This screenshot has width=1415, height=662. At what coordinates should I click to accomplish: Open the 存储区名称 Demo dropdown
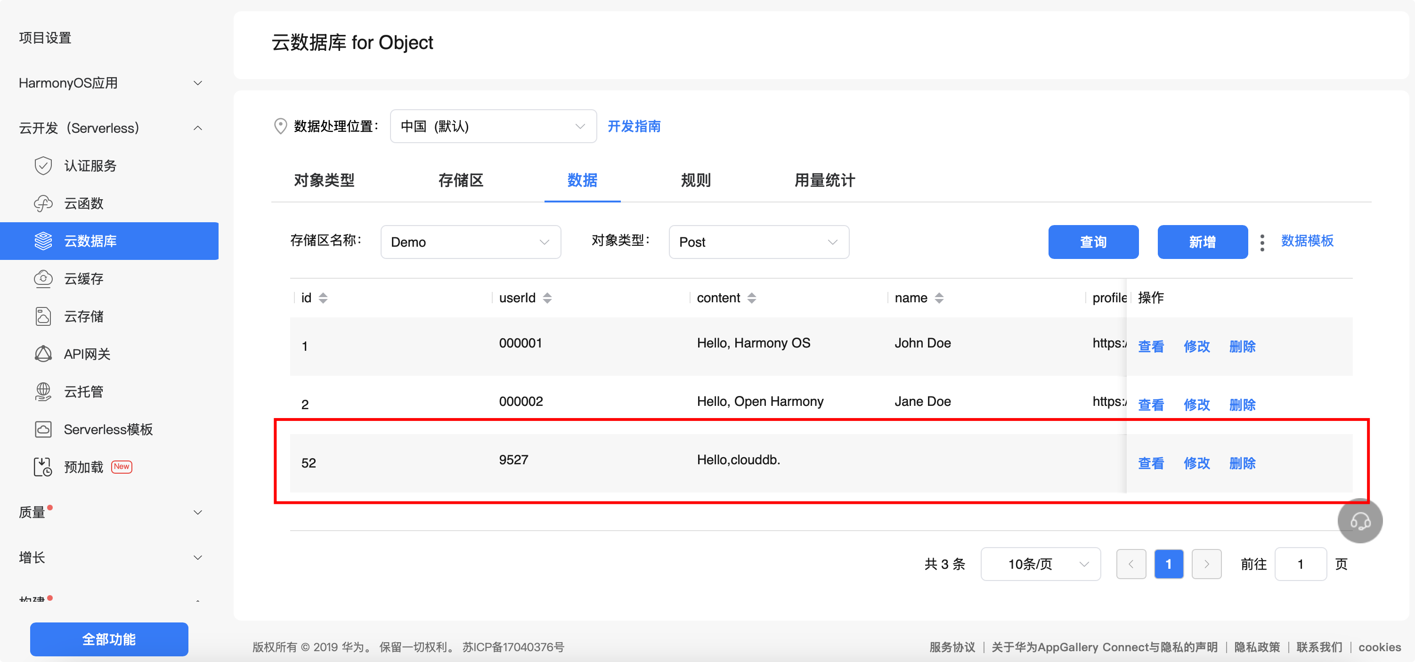click(471, 242)
